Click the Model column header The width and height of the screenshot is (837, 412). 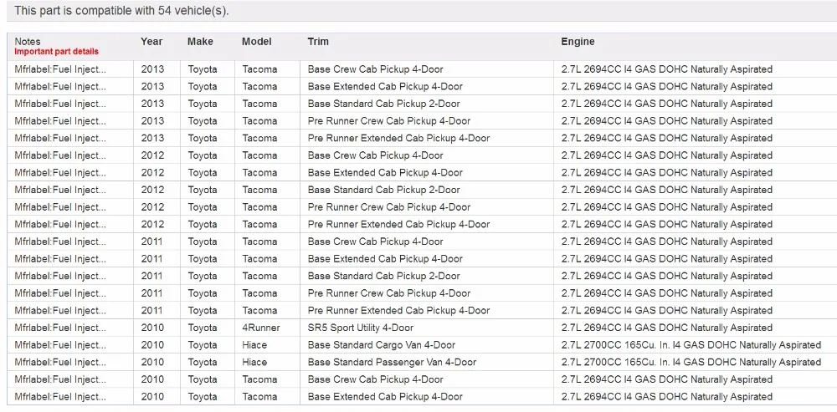pyautogui.click(x=257, y=42)
